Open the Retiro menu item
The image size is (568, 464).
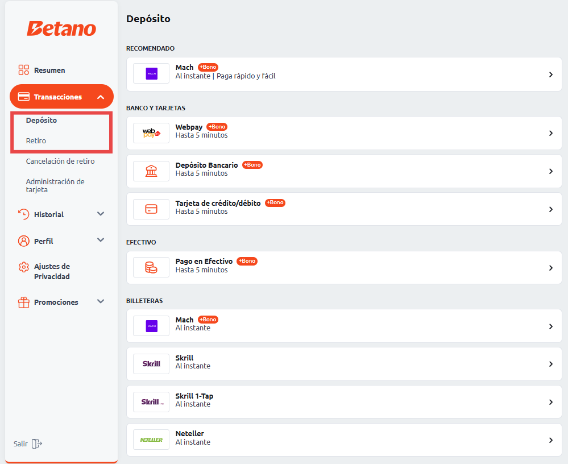coord(36,140)
